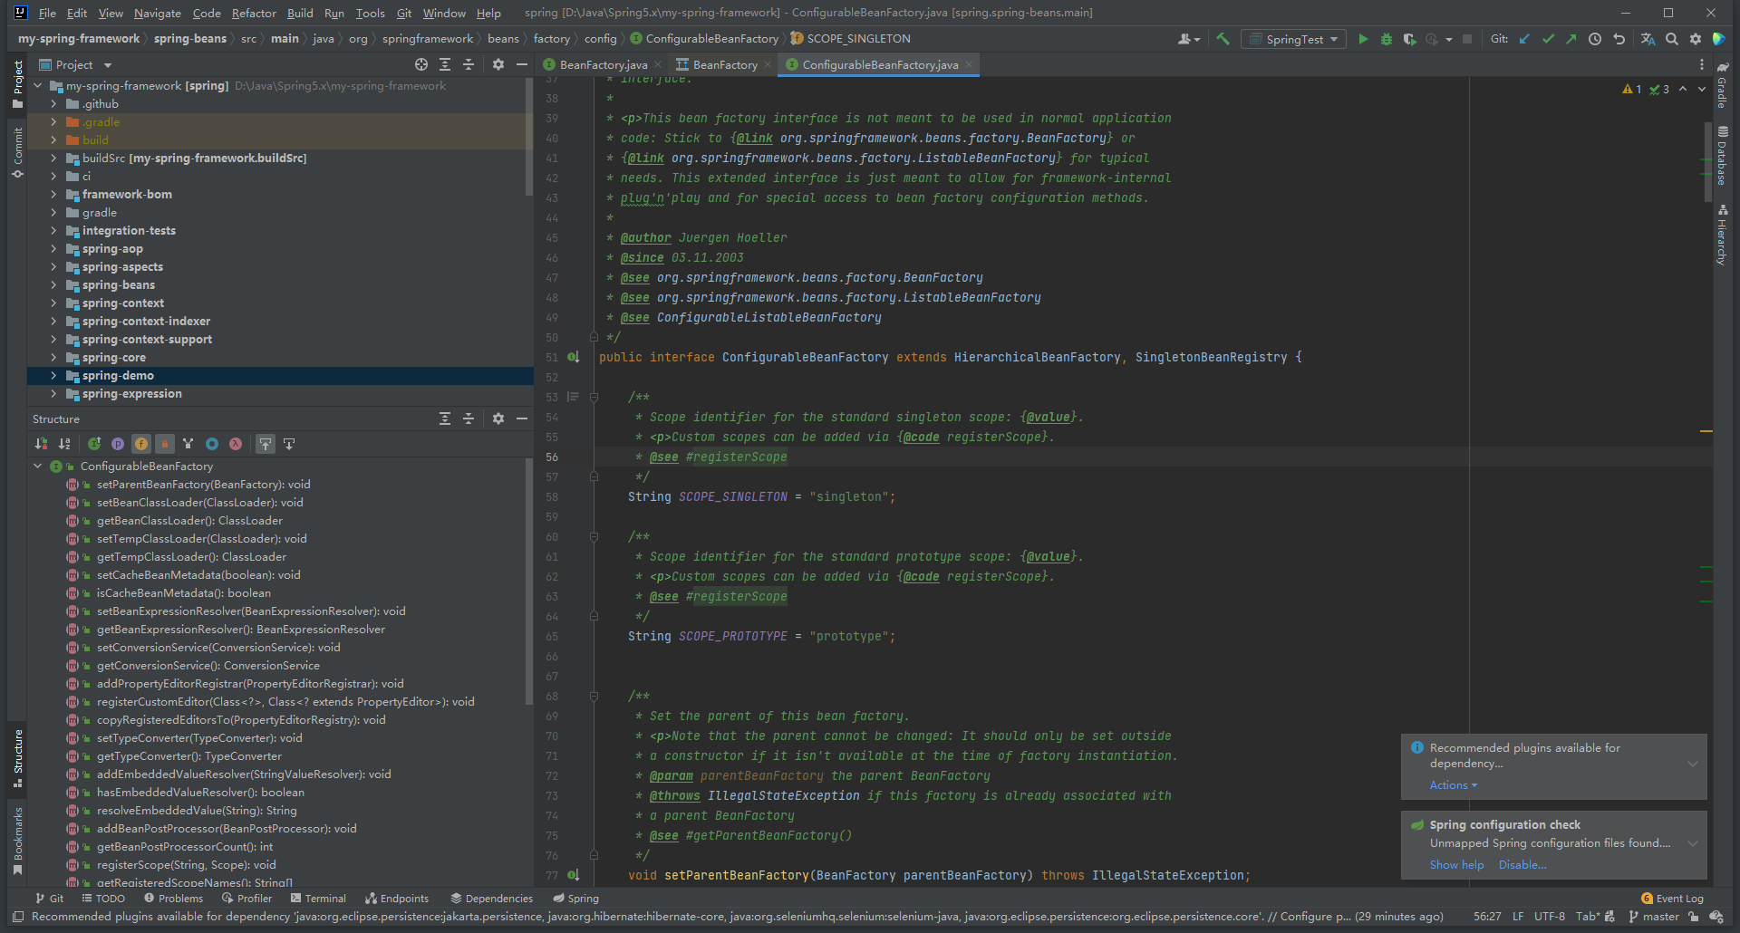Open the Gradle side tool window

click(1722, 86)
